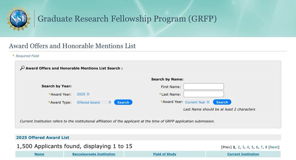The width and height of the screenshot is (296, 160).
Task: Go to results page 2
Action: 239,147
